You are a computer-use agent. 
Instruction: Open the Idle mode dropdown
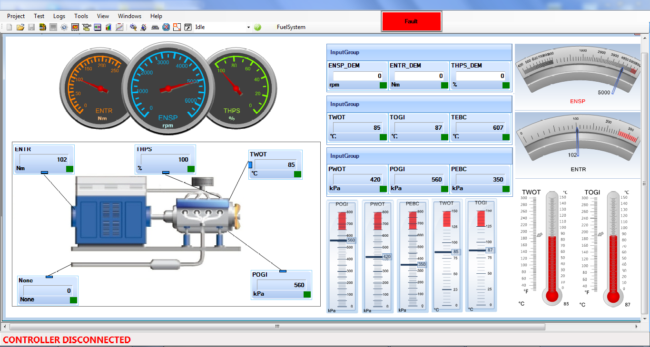[248, 27]
